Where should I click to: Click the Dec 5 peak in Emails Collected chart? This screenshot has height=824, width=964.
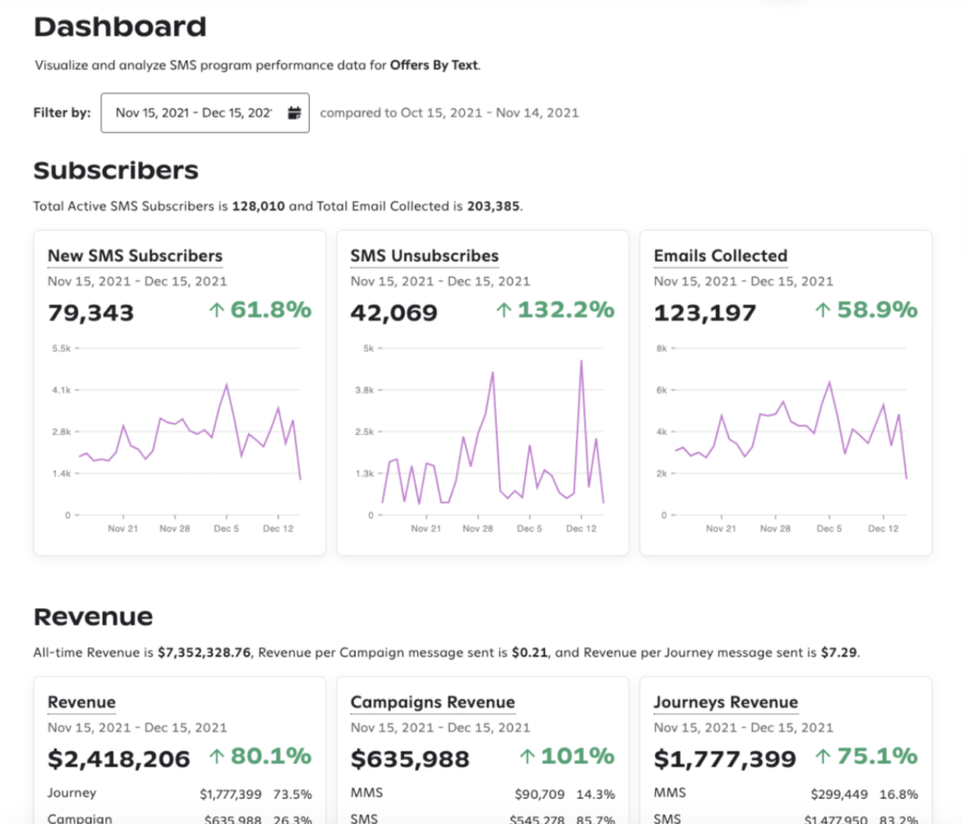(x=828, y=381)
